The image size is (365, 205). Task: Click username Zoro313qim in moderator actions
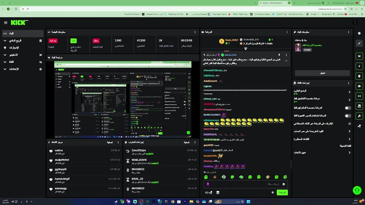click(139, 150)
